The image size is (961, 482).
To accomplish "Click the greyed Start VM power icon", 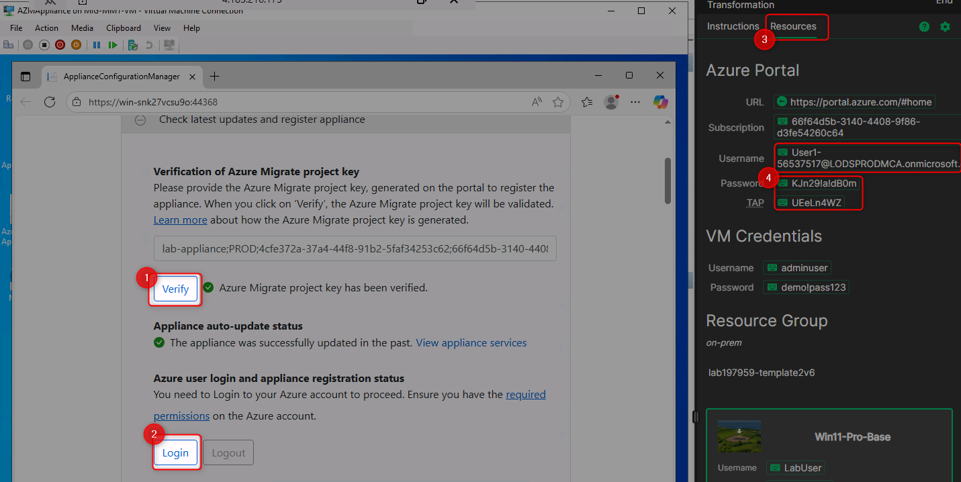I will (x=28, y=45).
